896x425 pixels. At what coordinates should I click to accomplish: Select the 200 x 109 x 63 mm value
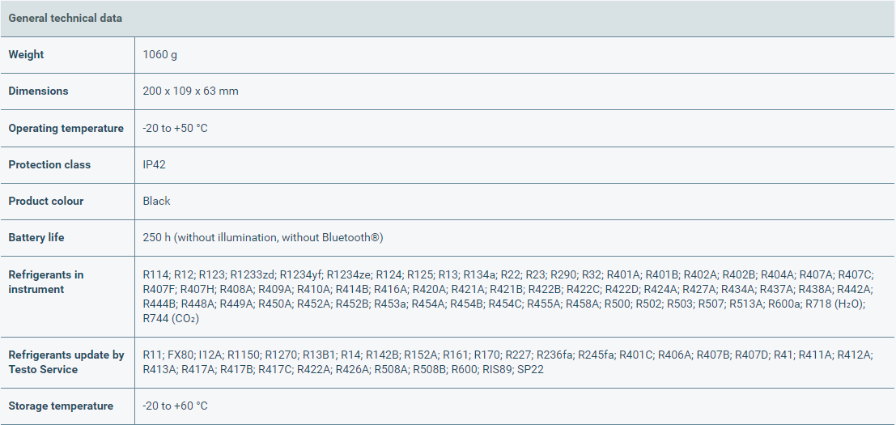[x=190, y=91]
